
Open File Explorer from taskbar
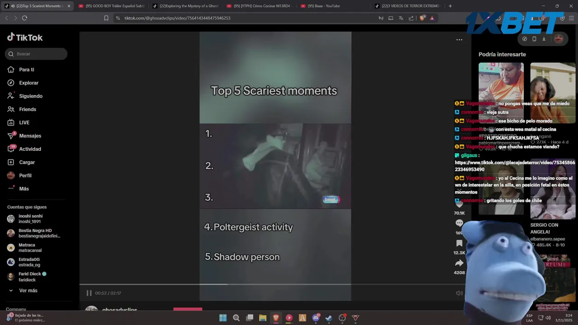tap(263, 318)
